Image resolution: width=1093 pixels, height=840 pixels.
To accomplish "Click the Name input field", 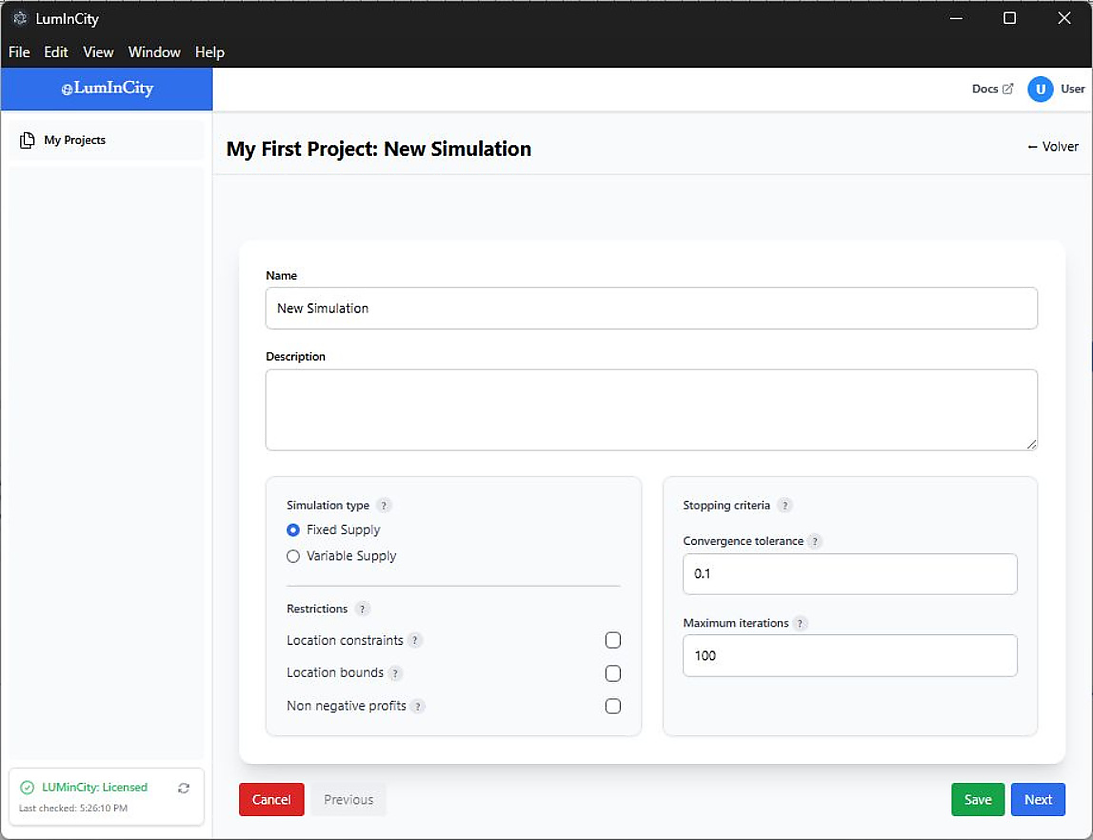I will click(652, 309).
